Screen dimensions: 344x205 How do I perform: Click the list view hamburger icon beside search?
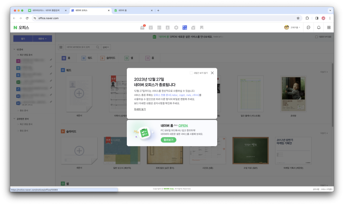pyautogui.click(x=61, y=47)
